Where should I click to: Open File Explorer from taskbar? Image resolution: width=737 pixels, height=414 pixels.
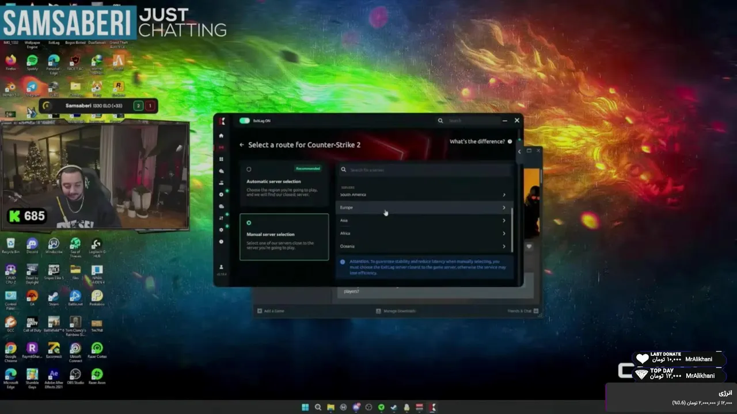330,407
